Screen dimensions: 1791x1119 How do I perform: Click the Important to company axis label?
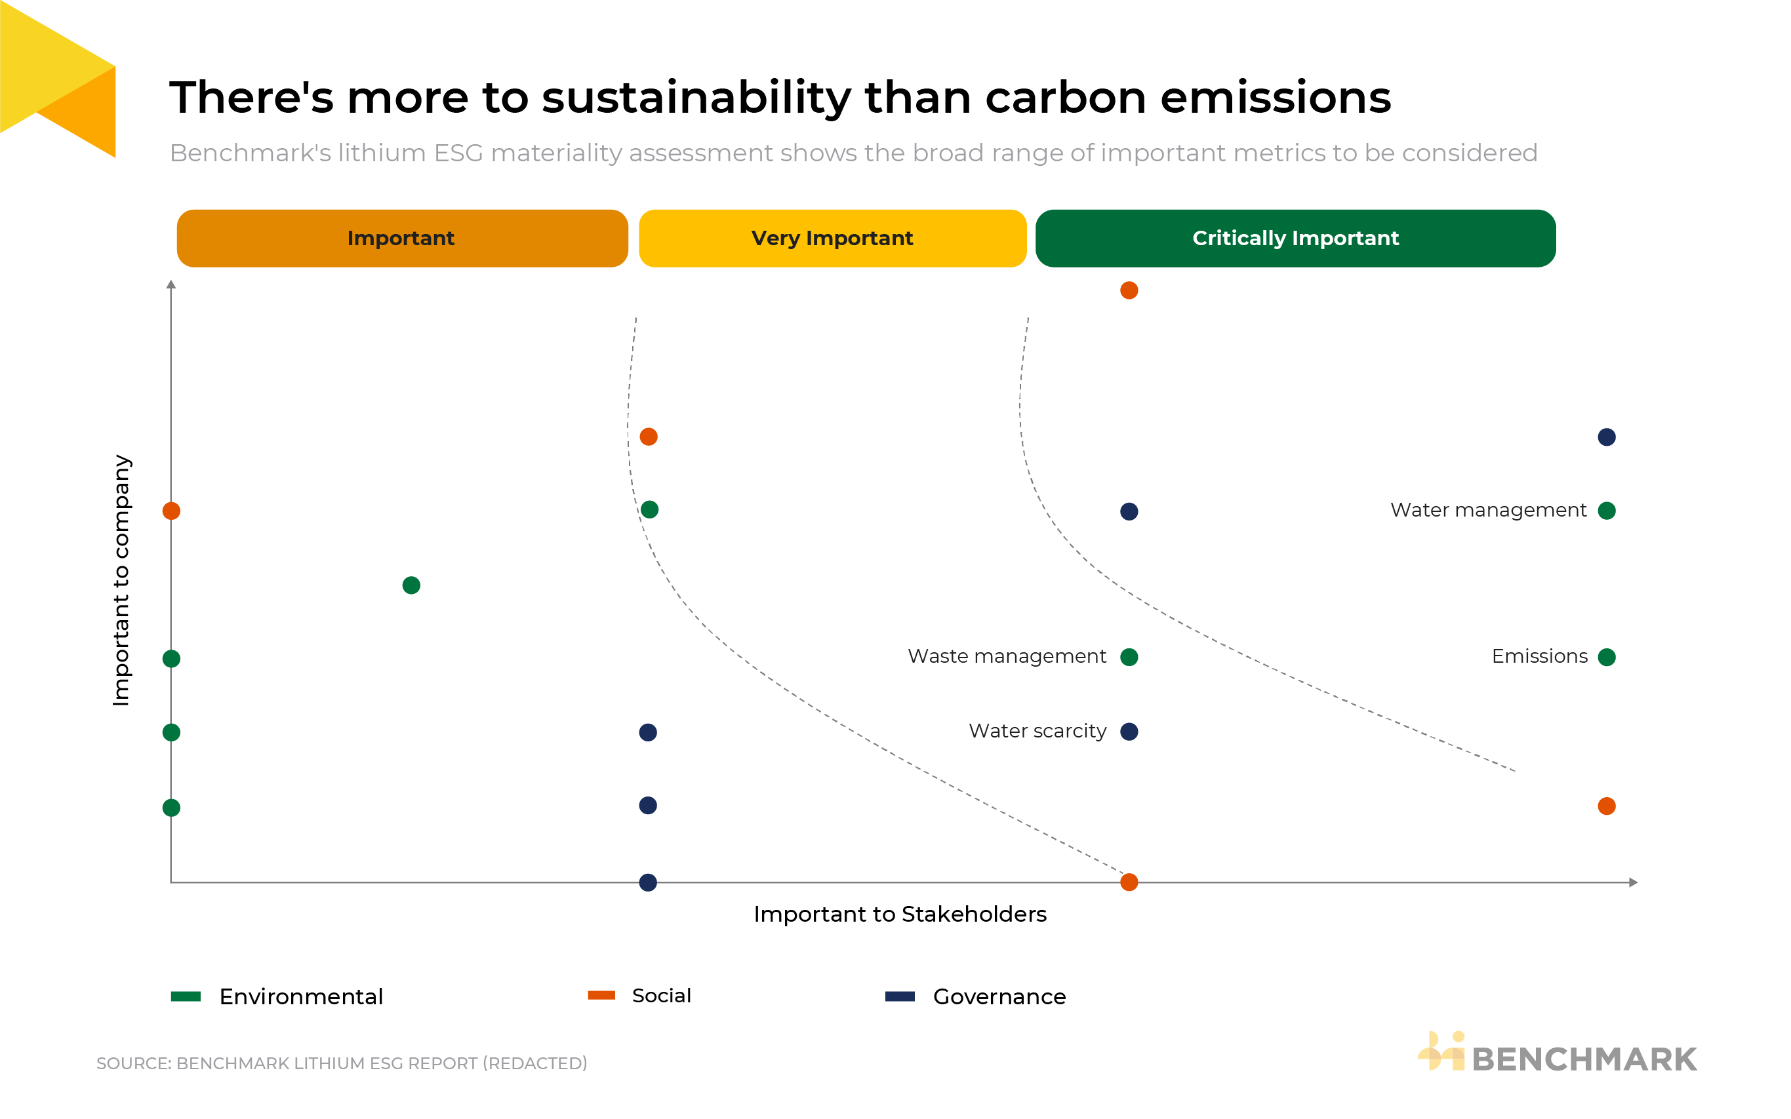coord(121,580)
